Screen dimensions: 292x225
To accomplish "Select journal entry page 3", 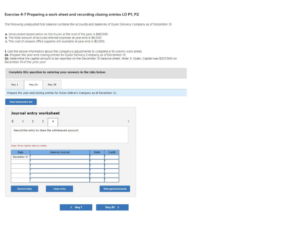I will pyautogui.click(x=43, y=121).
